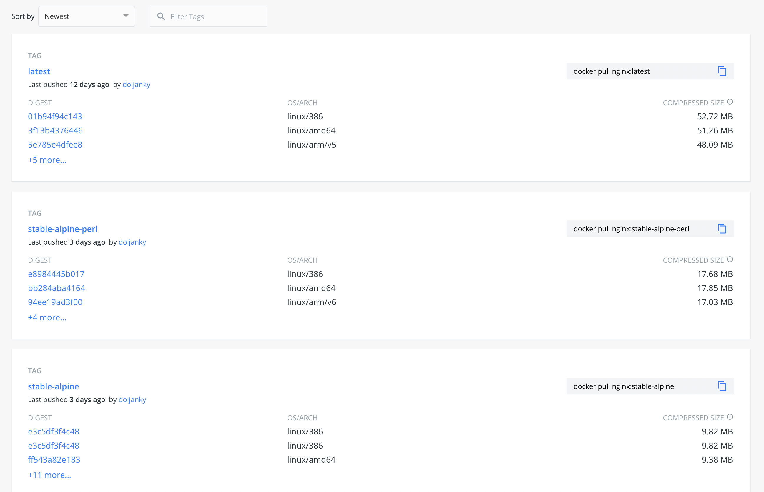The image size is (764, 492).
Task: Click linux/amd64 row of latest tag
Action: (311, 130)
